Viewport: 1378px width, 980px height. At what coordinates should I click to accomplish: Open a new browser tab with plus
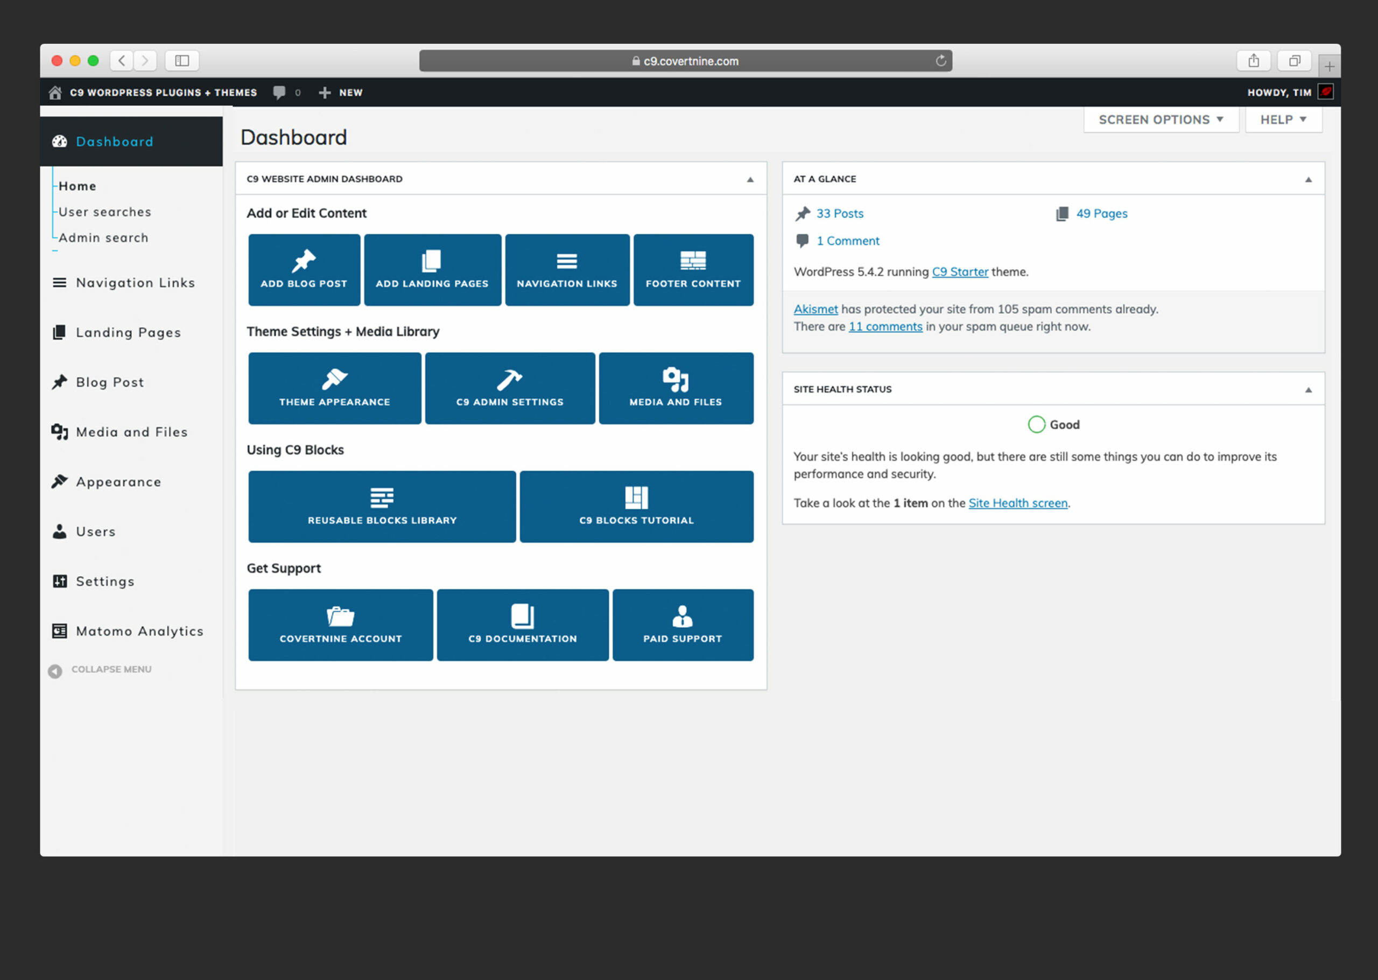point(1329,66)
